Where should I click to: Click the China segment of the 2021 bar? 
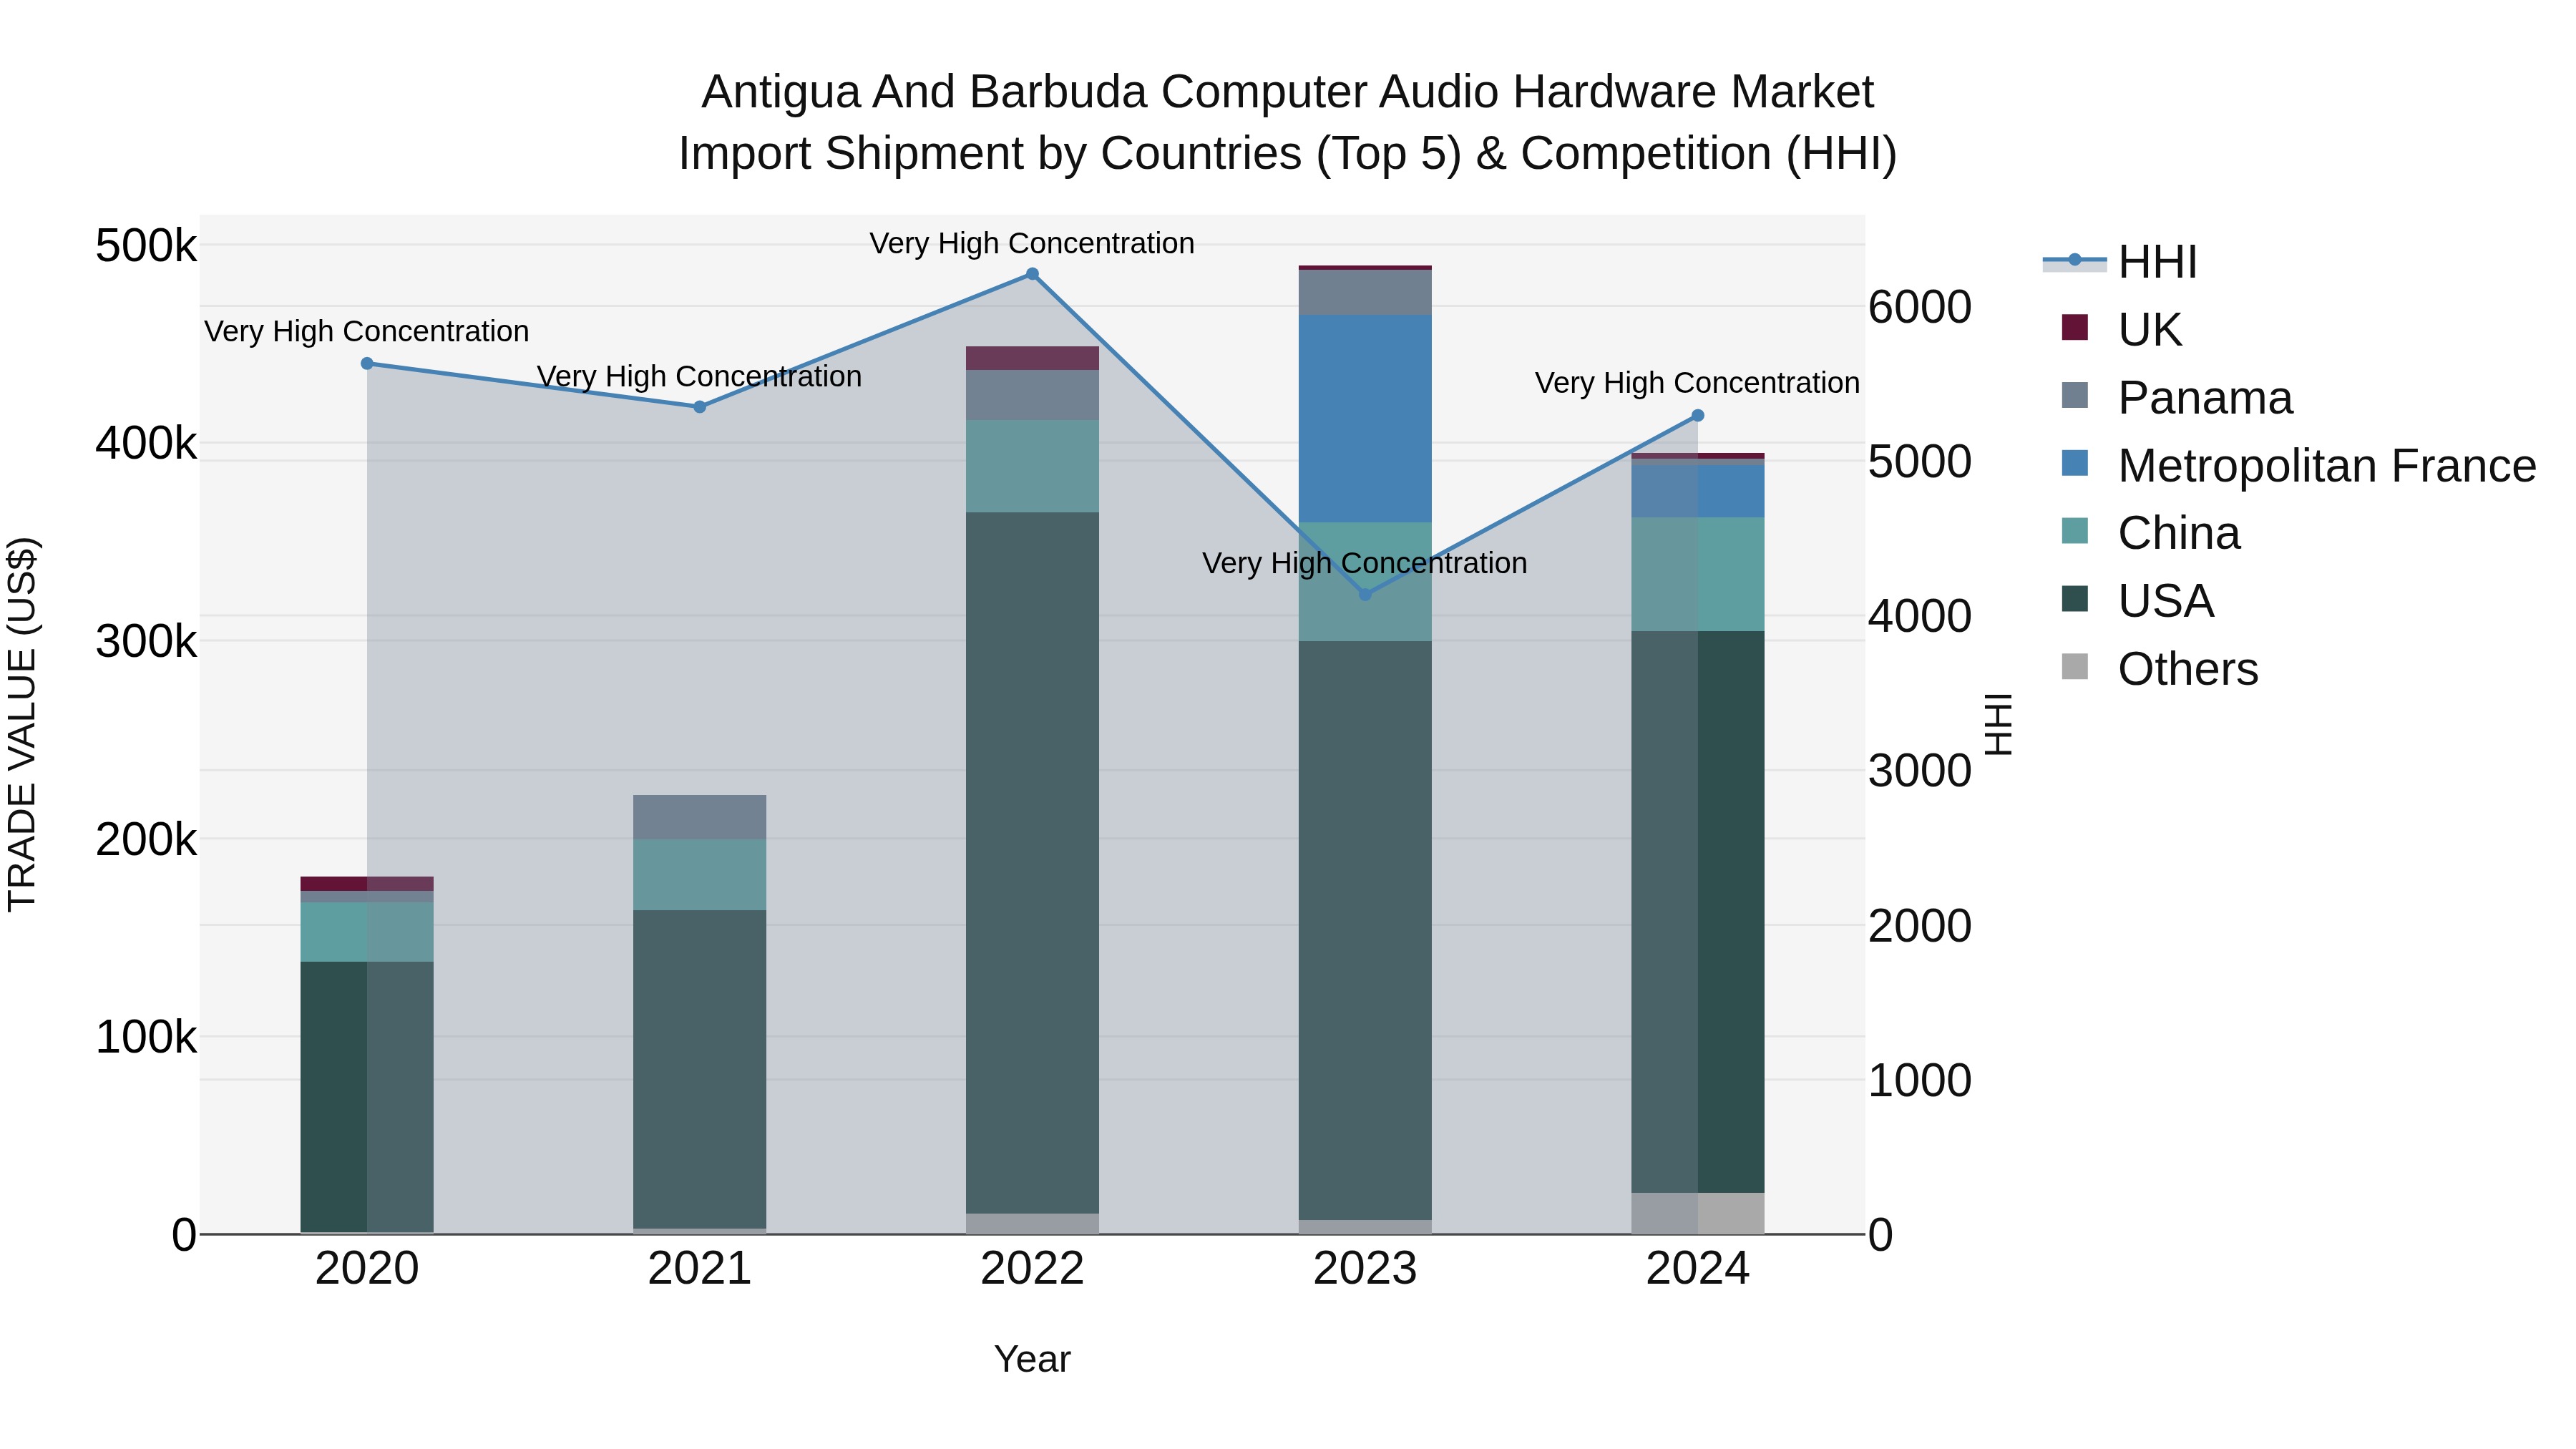tap(700, 875)
